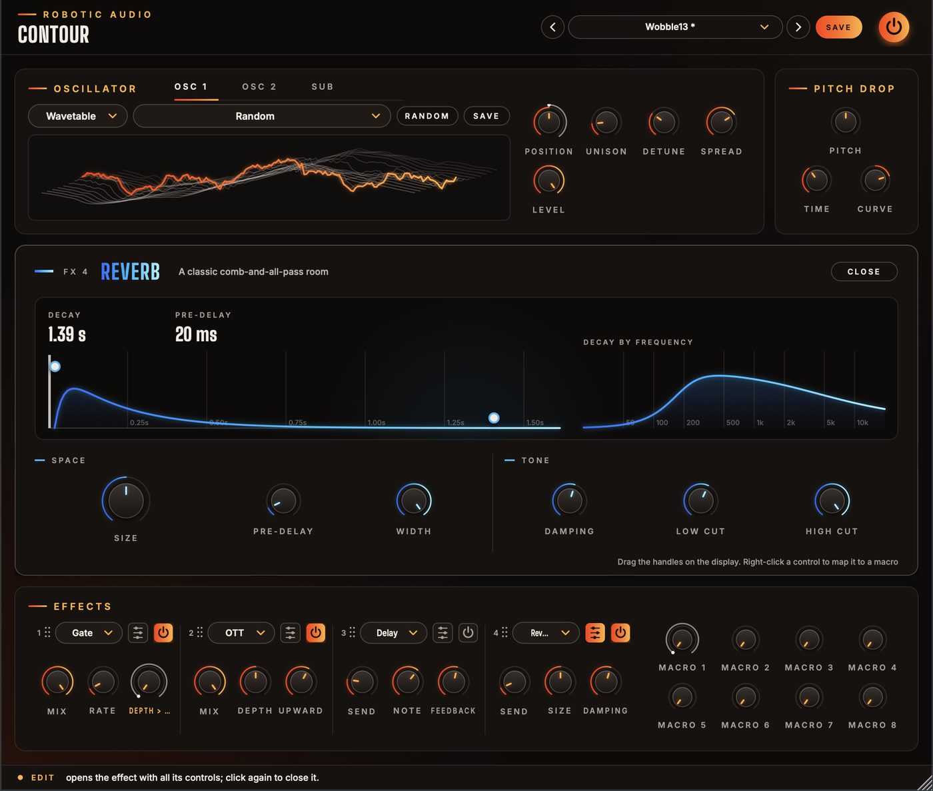933x791 pixels.
Task: Click the MACRO 1 knob
Action: pyautogui.click(x=682, y=640)
